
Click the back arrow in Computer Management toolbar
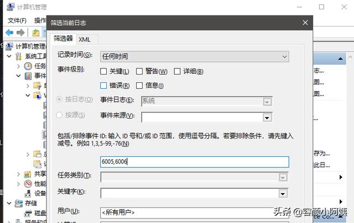pos(9,33)
